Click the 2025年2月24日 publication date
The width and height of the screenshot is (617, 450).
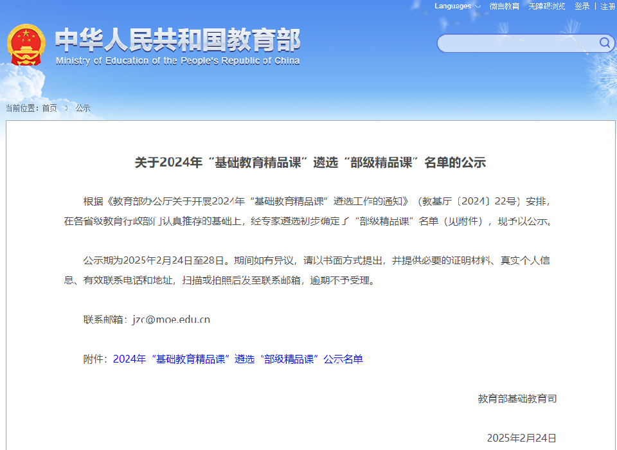coord(521,438)
